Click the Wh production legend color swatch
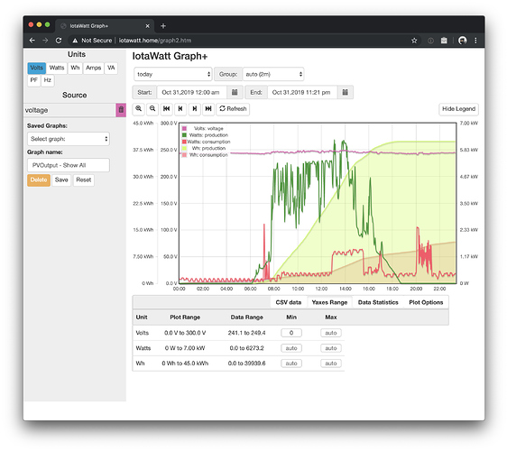The image size is (507, 451). pyautogui.click(x=184, y=149)
